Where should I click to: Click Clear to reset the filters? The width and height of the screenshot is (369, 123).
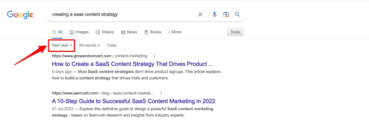[112, 45]
